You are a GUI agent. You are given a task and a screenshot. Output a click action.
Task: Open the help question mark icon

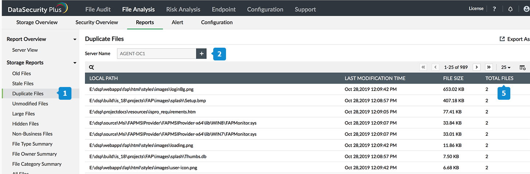[494, 9]
